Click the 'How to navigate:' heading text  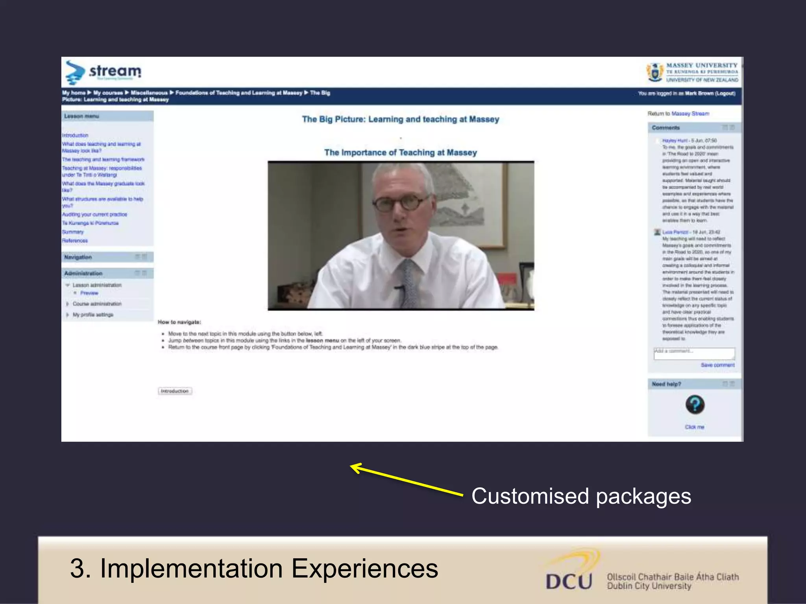(x=179, y=322)
